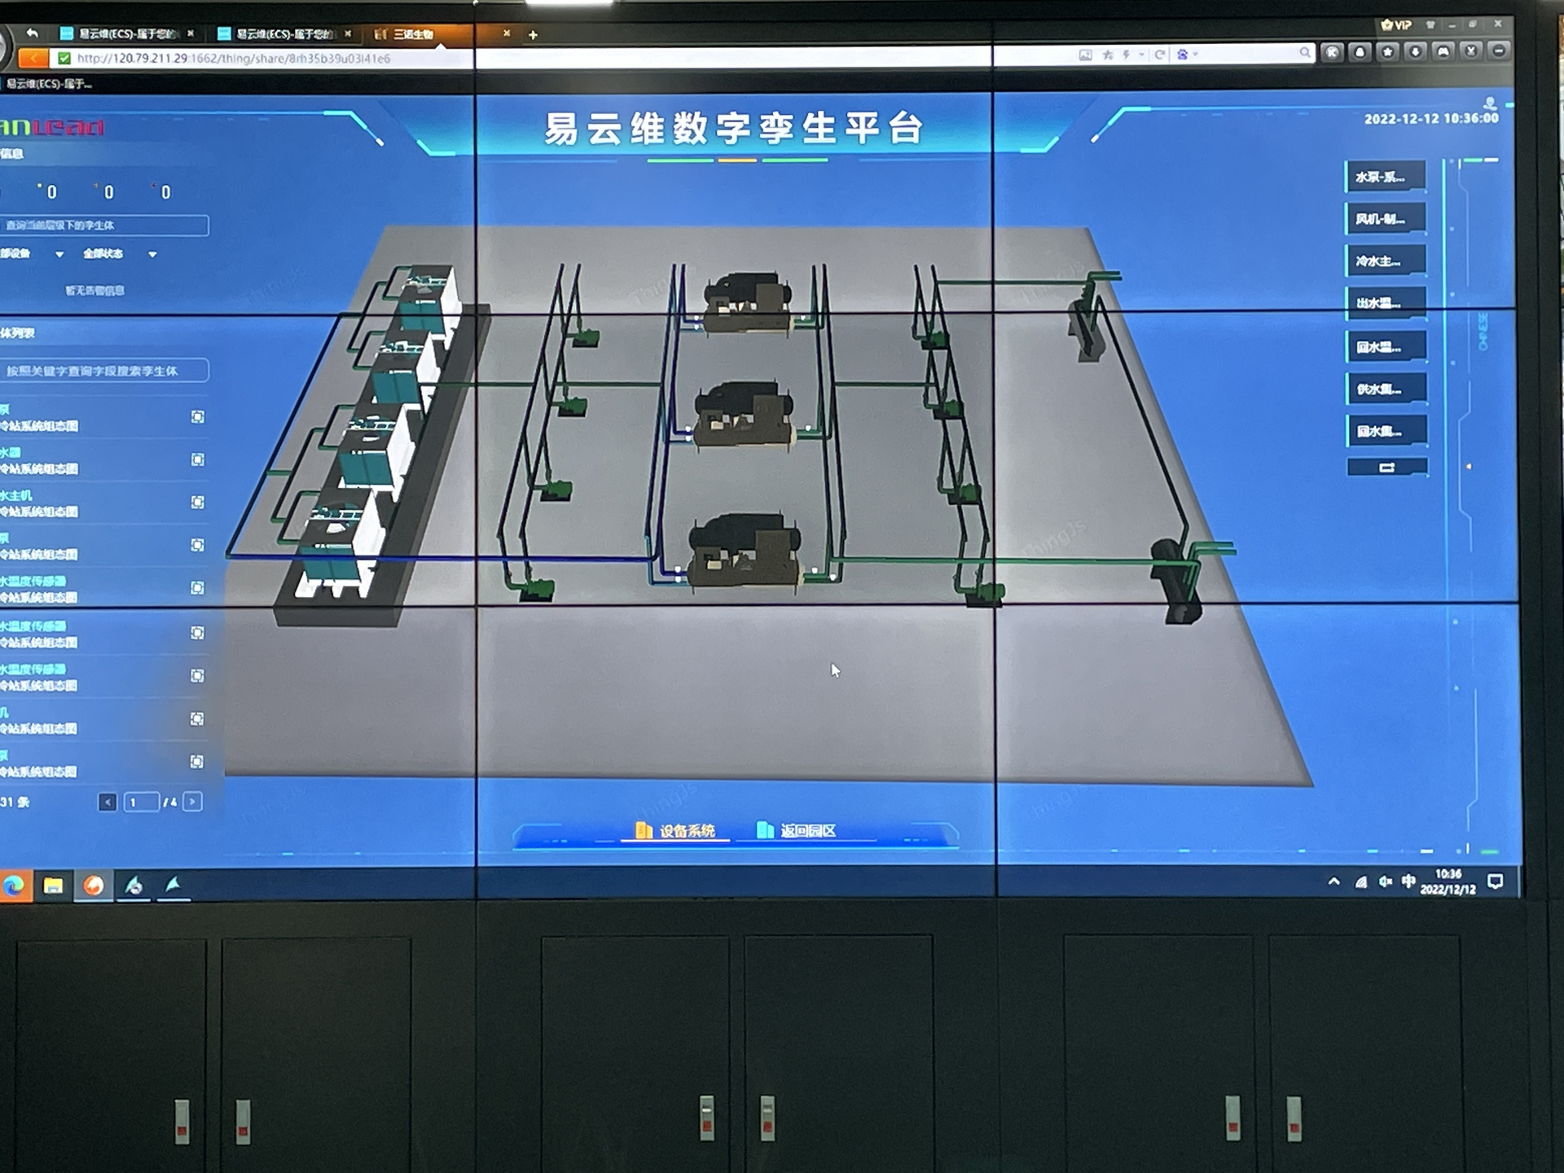Open File Explorer from the taskbar
This screenshot has width=1564, height=1173.
[x=53, y=885]
